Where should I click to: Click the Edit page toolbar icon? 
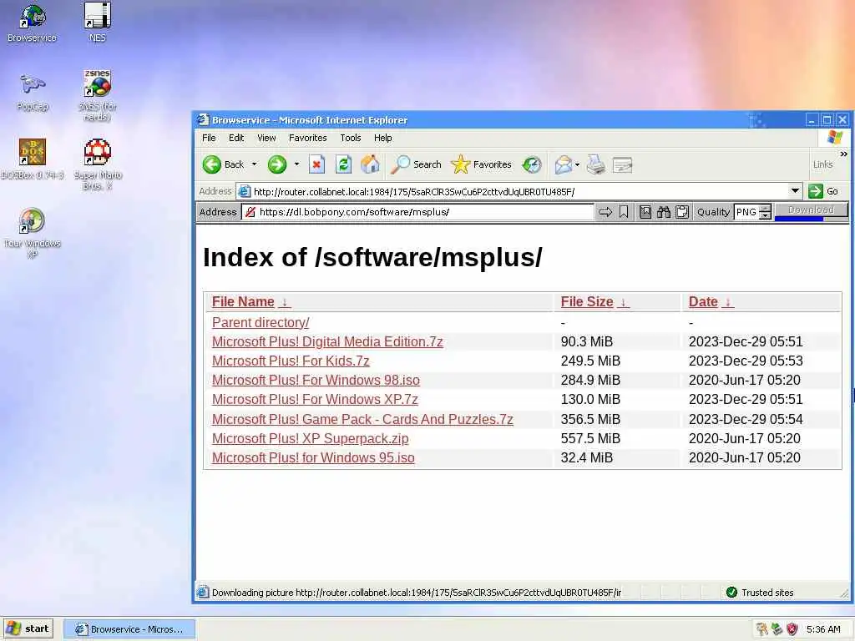(622, 164)
